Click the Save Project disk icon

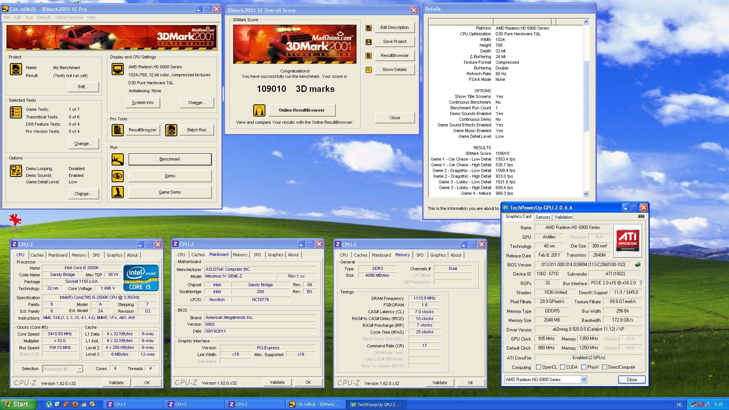[x=369, y=42]
